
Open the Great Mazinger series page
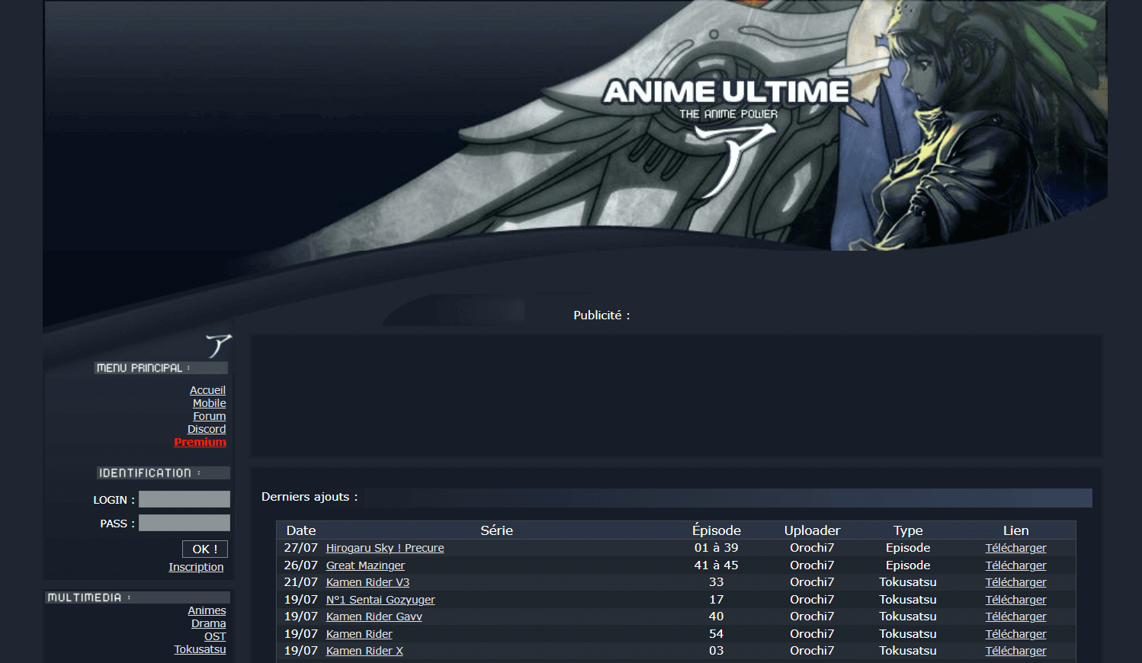click(365, 565)
